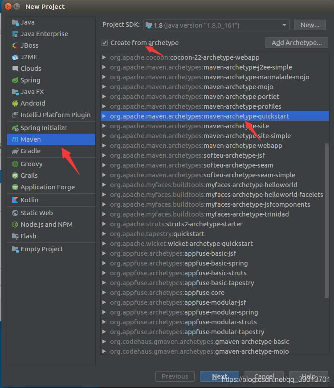Expand the wicket-archetype-quickstart node
This screenshot has width=334, height=388.
tap(104, 244)
